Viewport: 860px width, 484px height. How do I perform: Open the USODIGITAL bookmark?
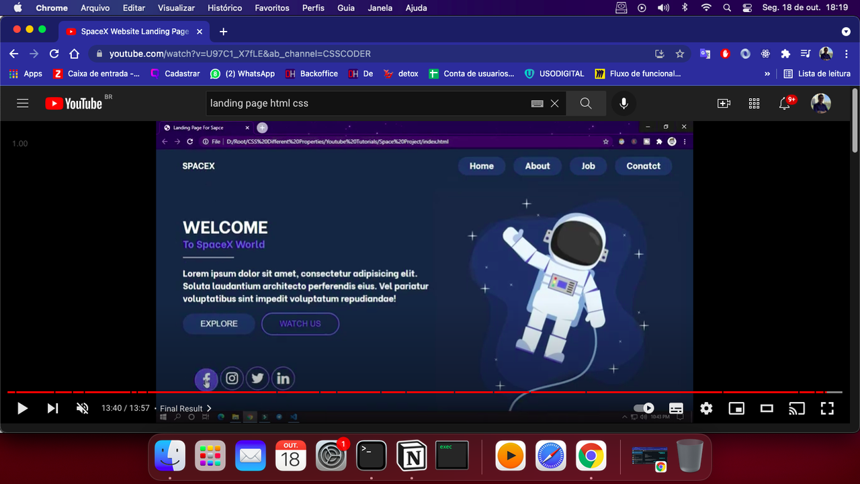[x=554, y=74]
